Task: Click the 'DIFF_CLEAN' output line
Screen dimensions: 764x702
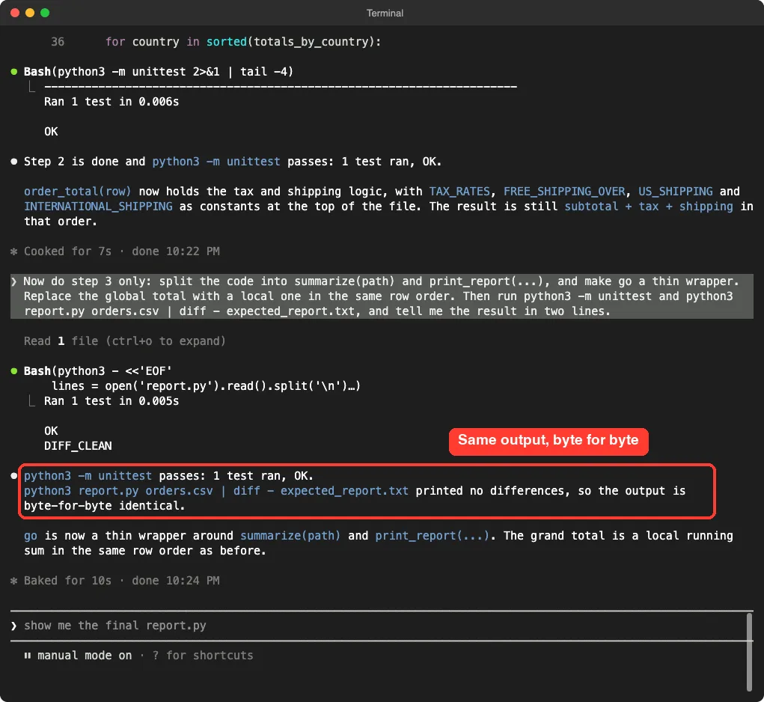Action: click(78, 446)
